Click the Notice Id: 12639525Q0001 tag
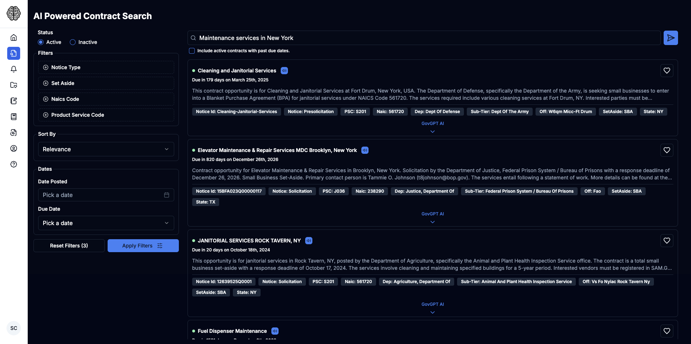This screenshot has width=691, height=344. click(224, 282)
